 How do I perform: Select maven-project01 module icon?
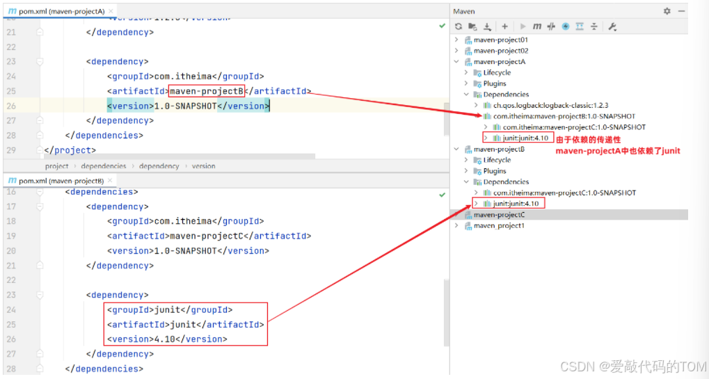[468, 40]
